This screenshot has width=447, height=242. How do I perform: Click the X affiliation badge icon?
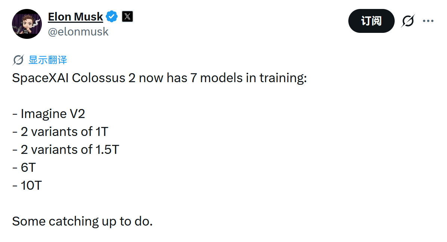tap(127, 17)
